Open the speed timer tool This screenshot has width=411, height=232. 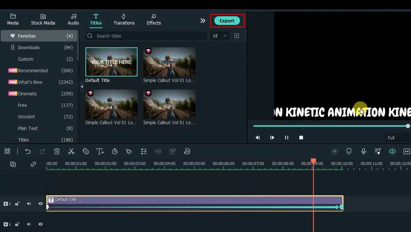tap(115, 151)
